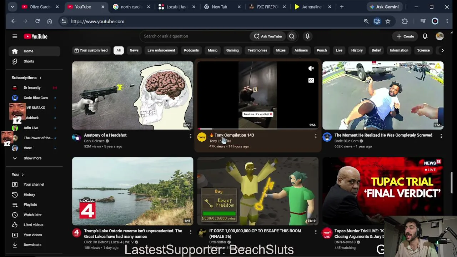
Task: Open more options for the Escape This Room video
Action: 316,232
